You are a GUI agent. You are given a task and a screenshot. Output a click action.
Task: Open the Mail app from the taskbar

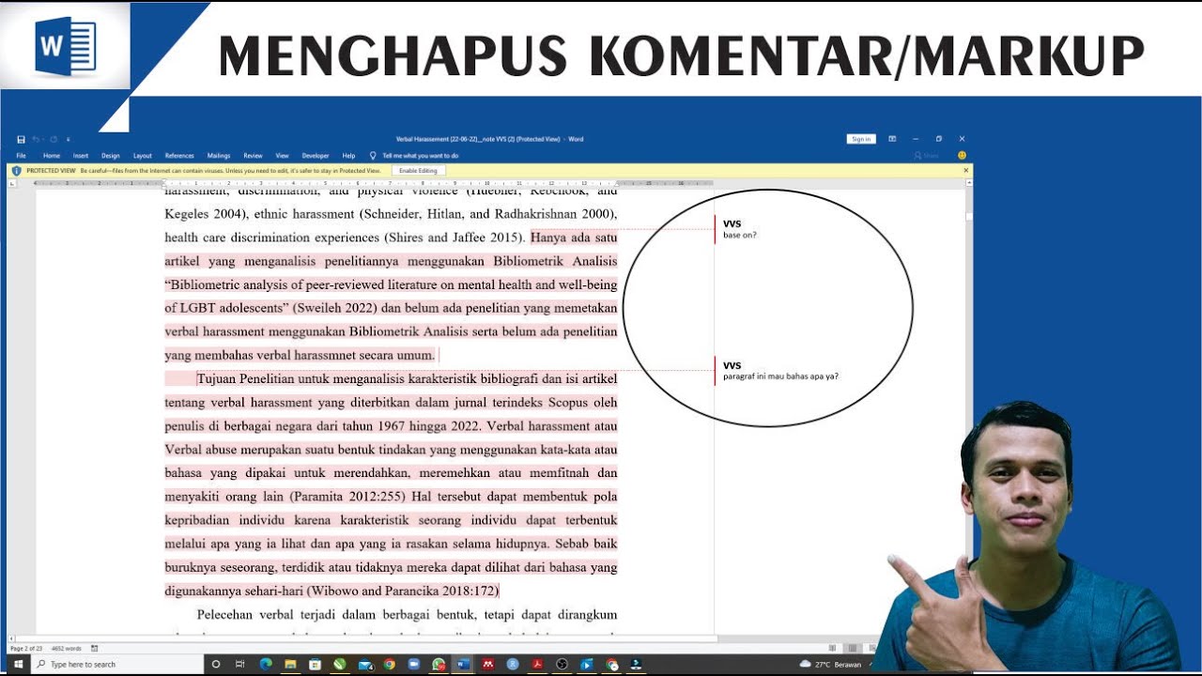[365, 664]
